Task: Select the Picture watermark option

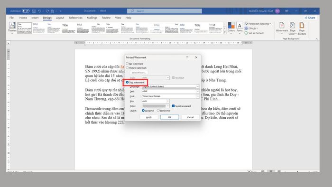Action: (136, 68)
